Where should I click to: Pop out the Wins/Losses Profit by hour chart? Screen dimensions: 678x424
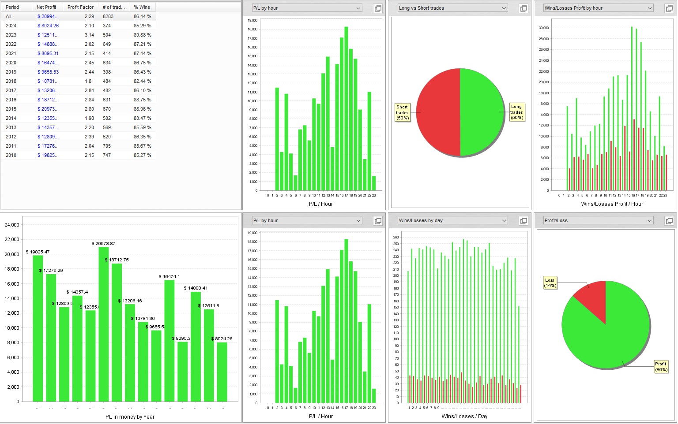669,8
